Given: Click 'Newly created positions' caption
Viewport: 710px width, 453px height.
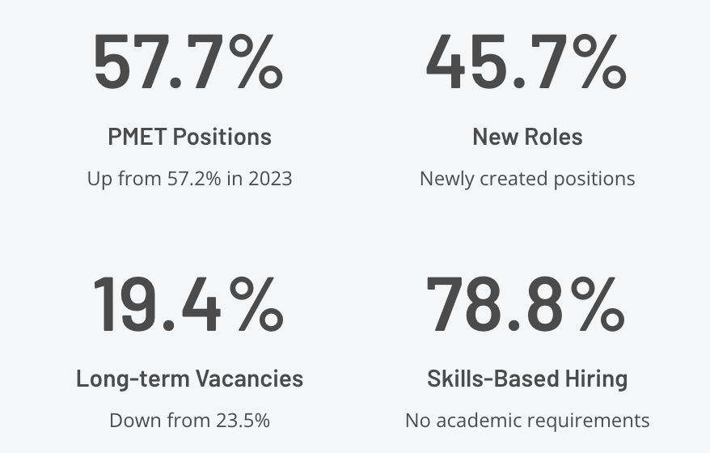Looking at the screenshot, I should point(527,179).
